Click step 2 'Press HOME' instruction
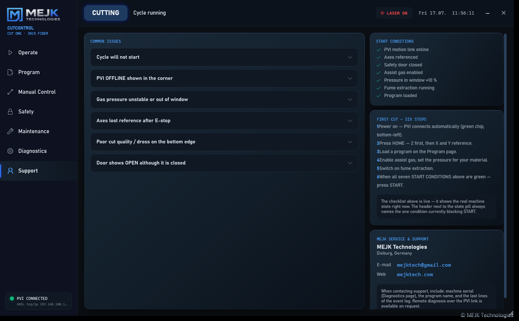Viewport: 519px width, 321px height. pos(425,143)
